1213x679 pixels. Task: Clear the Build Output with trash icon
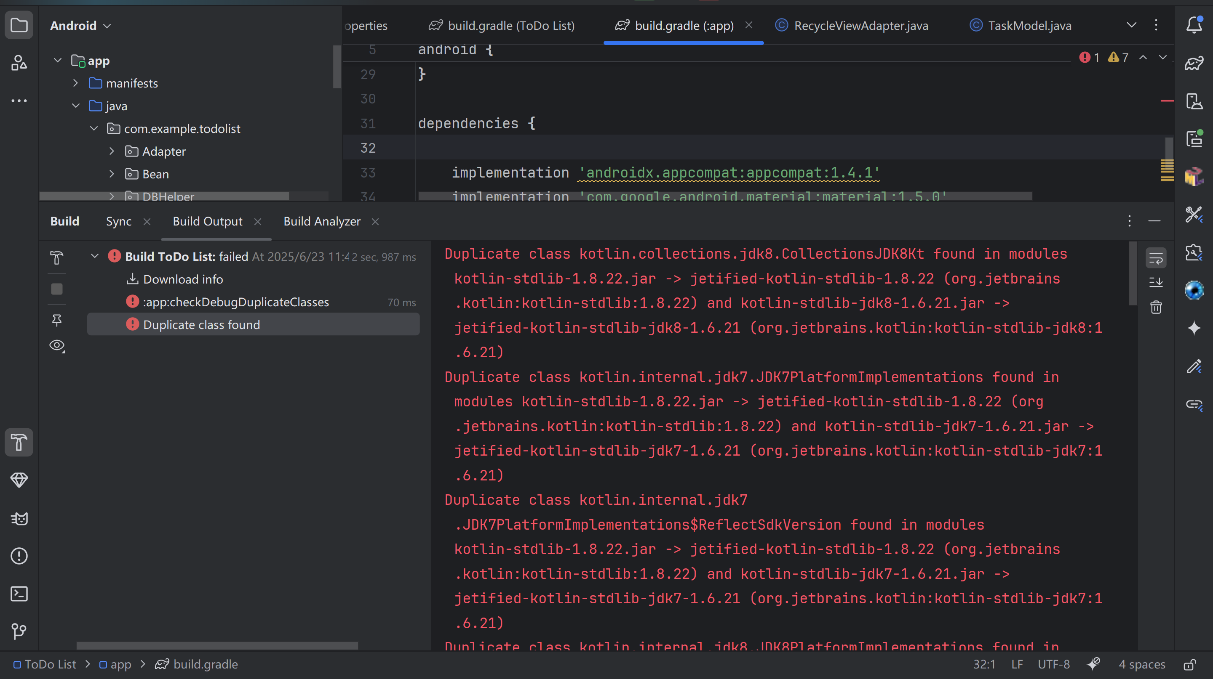point(1157,307)
